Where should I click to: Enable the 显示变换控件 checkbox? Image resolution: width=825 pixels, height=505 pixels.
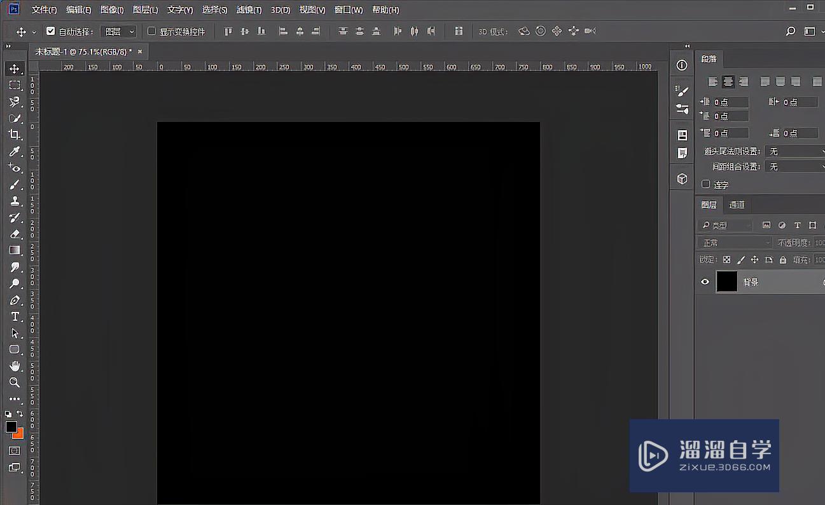tap(151, 30)
